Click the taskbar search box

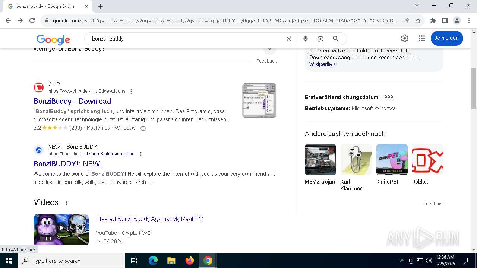[72, 261]
